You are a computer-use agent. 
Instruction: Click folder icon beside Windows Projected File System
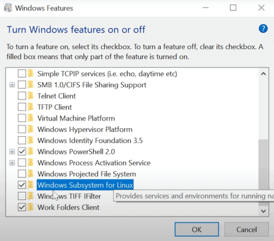(30, 174)
